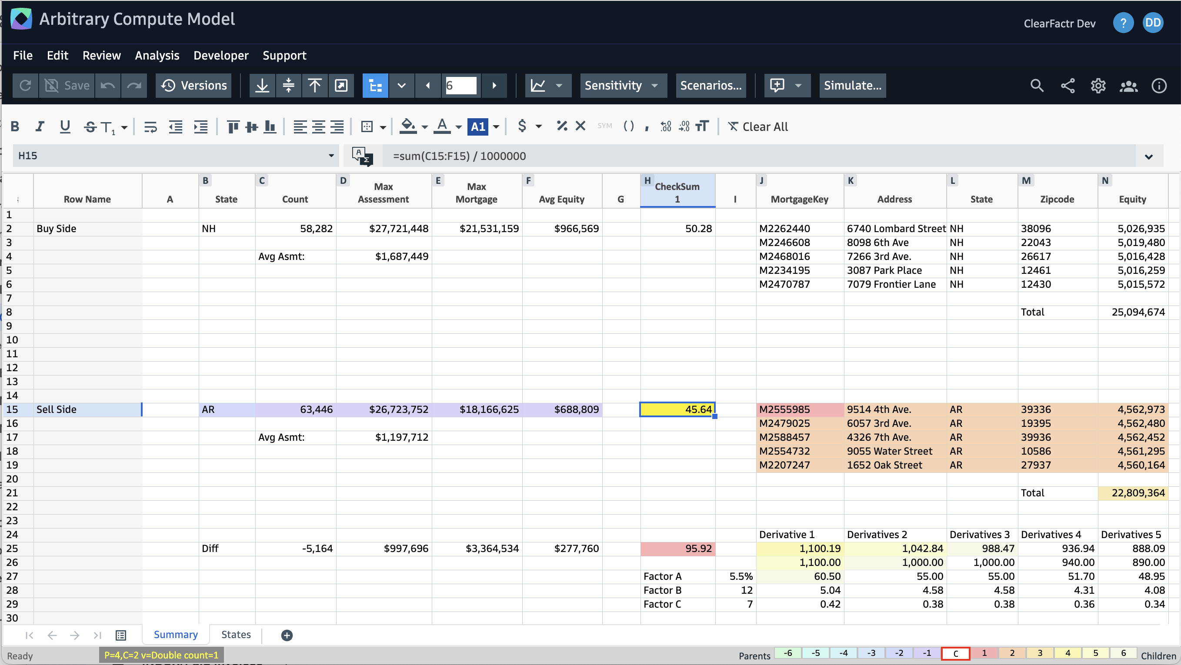
Task: Click the chart icon in toolbar
Action: (538, 86)
